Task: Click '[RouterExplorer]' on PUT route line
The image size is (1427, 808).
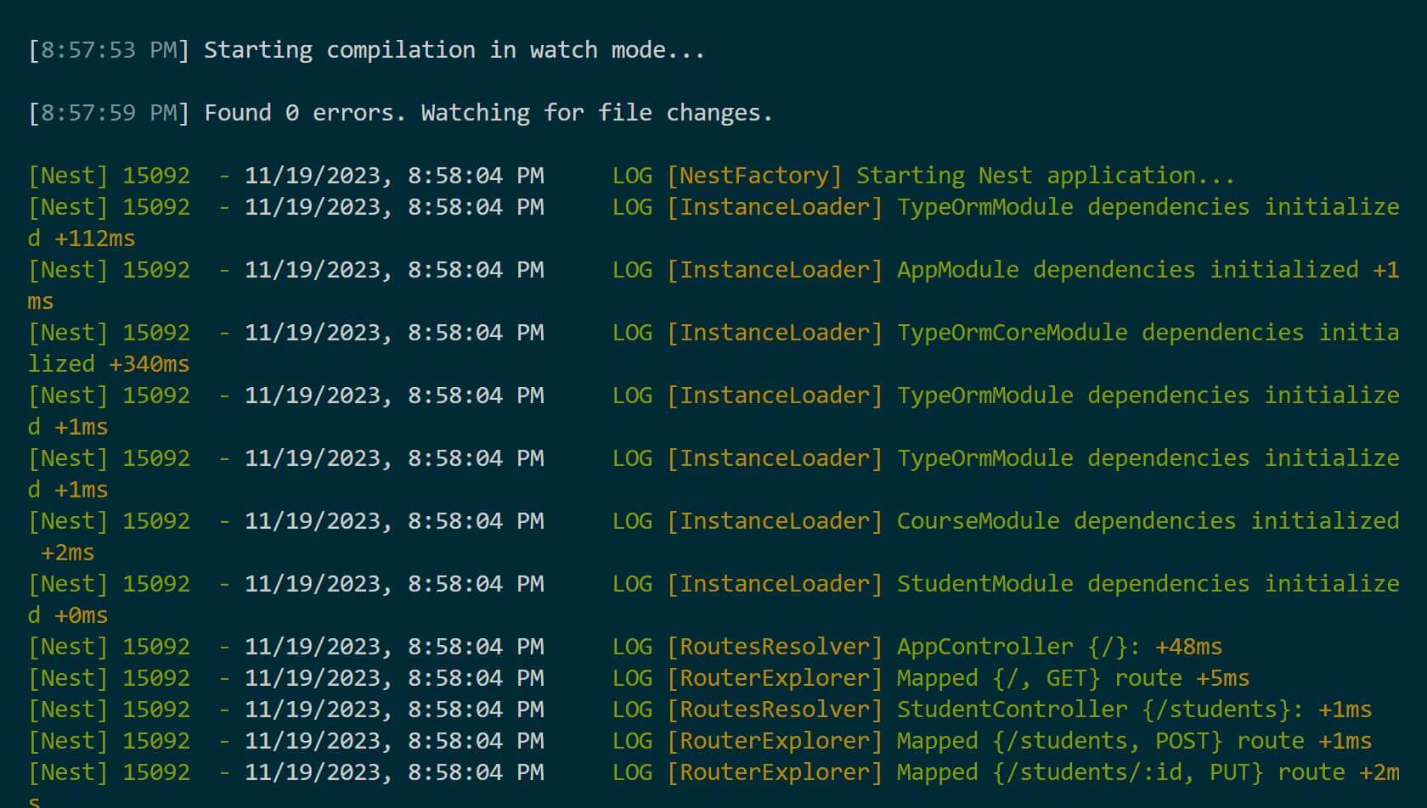Action: point(775,772)
